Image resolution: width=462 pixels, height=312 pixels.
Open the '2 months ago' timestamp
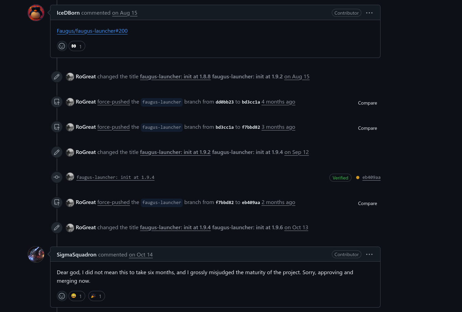coord(278,202)
